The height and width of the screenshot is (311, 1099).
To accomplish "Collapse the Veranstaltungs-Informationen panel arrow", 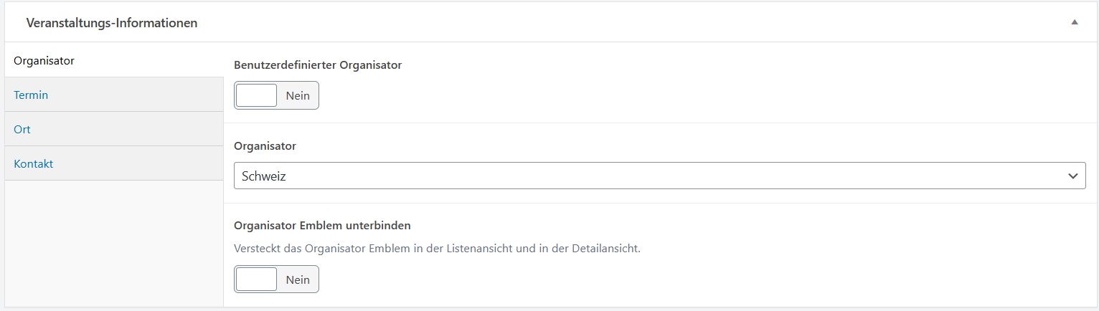I will pyautogui.click(x=1074, y=22).
